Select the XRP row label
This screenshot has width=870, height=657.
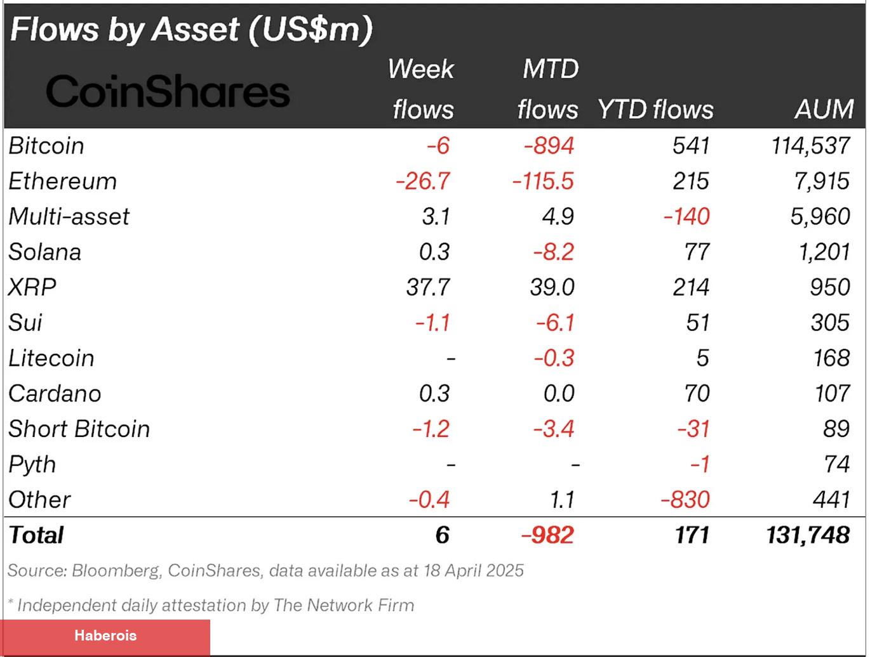[x=32, y=287]
